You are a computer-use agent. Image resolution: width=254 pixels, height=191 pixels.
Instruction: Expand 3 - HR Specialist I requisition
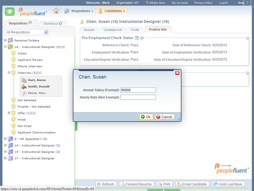tap(5, 139)
